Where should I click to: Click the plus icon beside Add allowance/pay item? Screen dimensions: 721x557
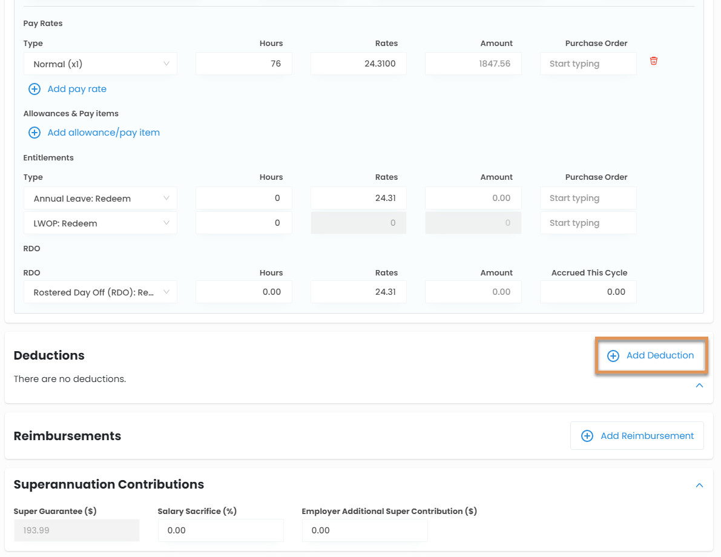35,133
